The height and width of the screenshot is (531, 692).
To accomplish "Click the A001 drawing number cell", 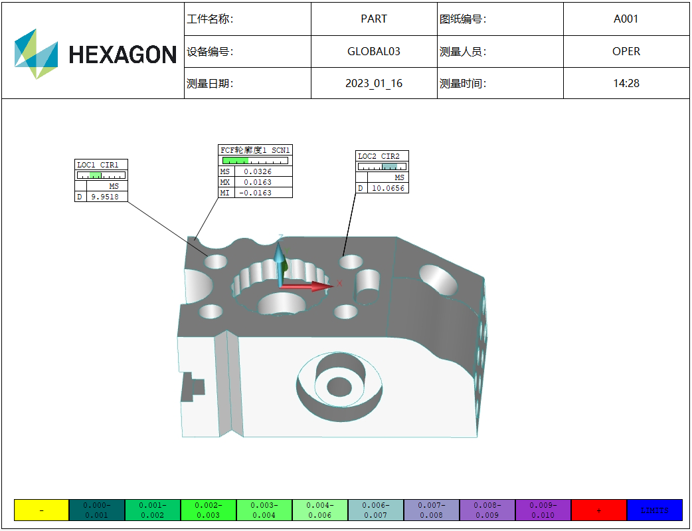I will pyautogui.click(x=626, y=19).
